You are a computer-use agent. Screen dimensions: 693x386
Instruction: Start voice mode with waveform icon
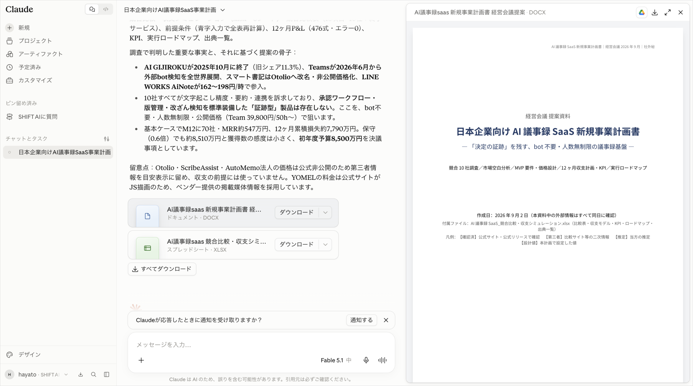coord(382,360)
